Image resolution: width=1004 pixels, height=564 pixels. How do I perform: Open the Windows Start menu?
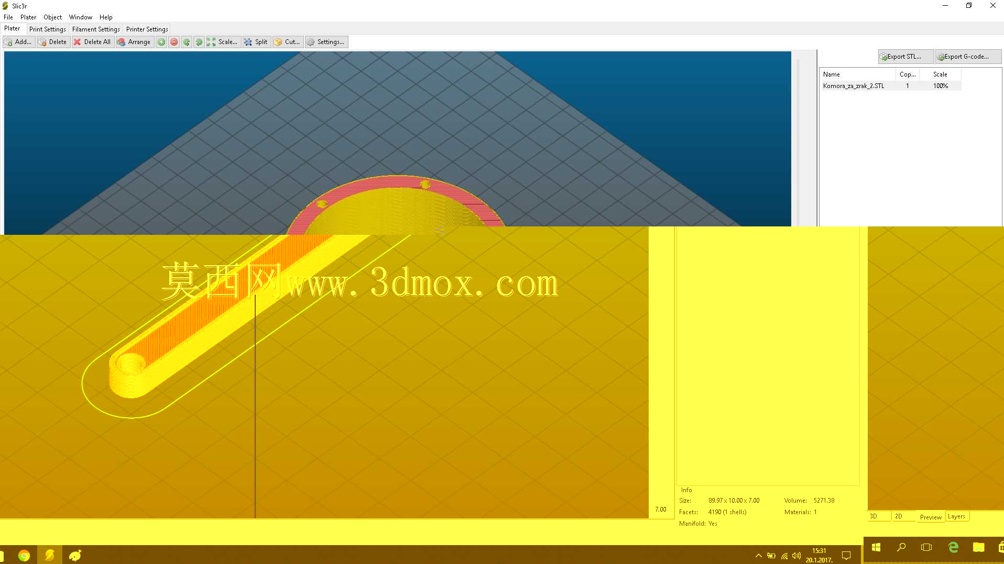point(876,547)
